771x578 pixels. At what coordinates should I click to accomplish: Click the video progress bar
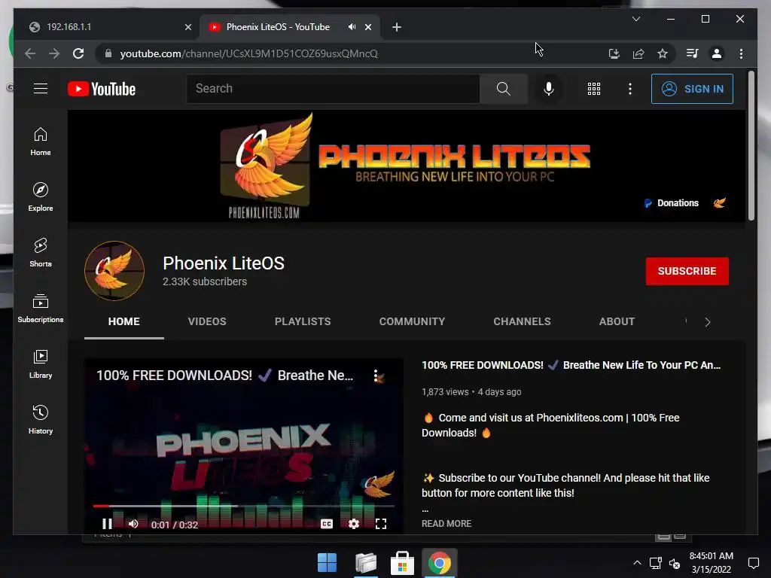click(243, 506)
